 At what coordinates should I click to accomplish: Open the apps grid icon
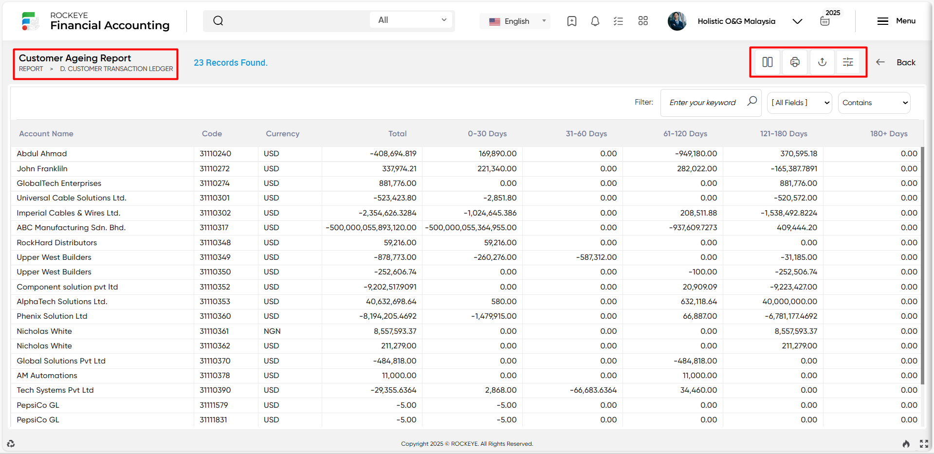[x=643, y=21]
